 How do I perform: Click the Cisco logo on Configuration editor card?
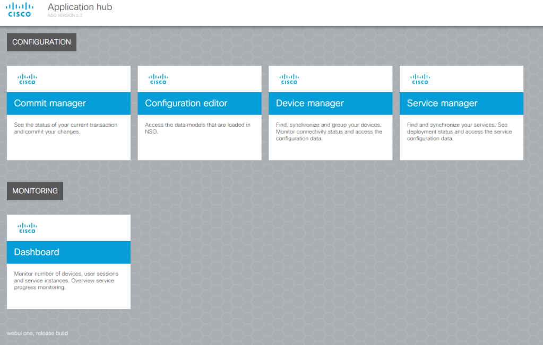[158, 79]
